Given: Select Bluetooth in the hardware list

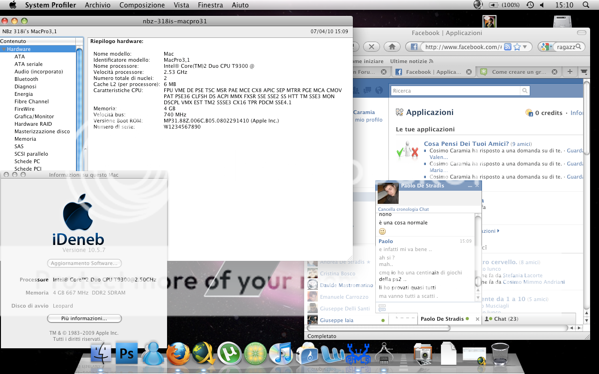Looking at the screenshot, I should click(26, 79).
